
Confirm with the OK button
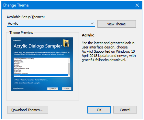(99, 110)
